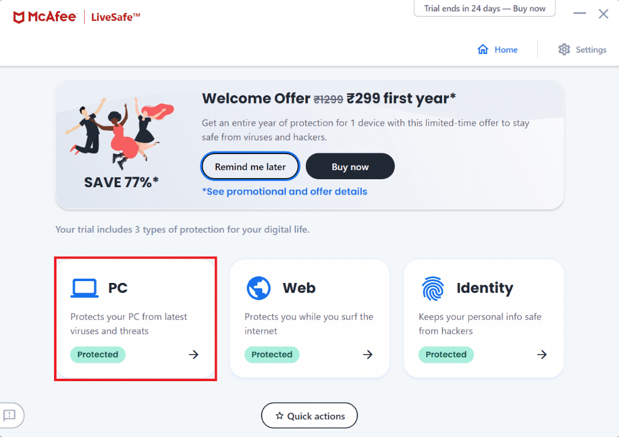This screenshot has height=437, width=619.
Task: Open PC protection via its arrow
Action: (x=193, y=354)
